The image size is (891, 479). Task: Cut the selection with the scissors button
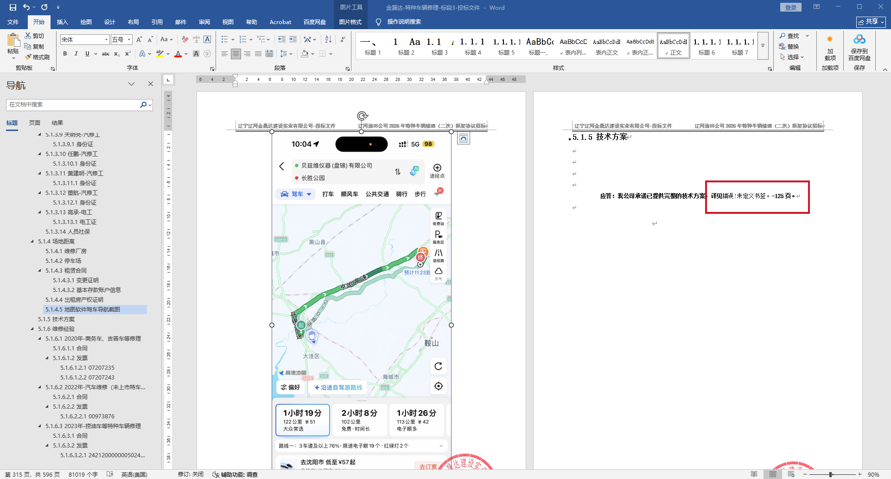point(34,36)
